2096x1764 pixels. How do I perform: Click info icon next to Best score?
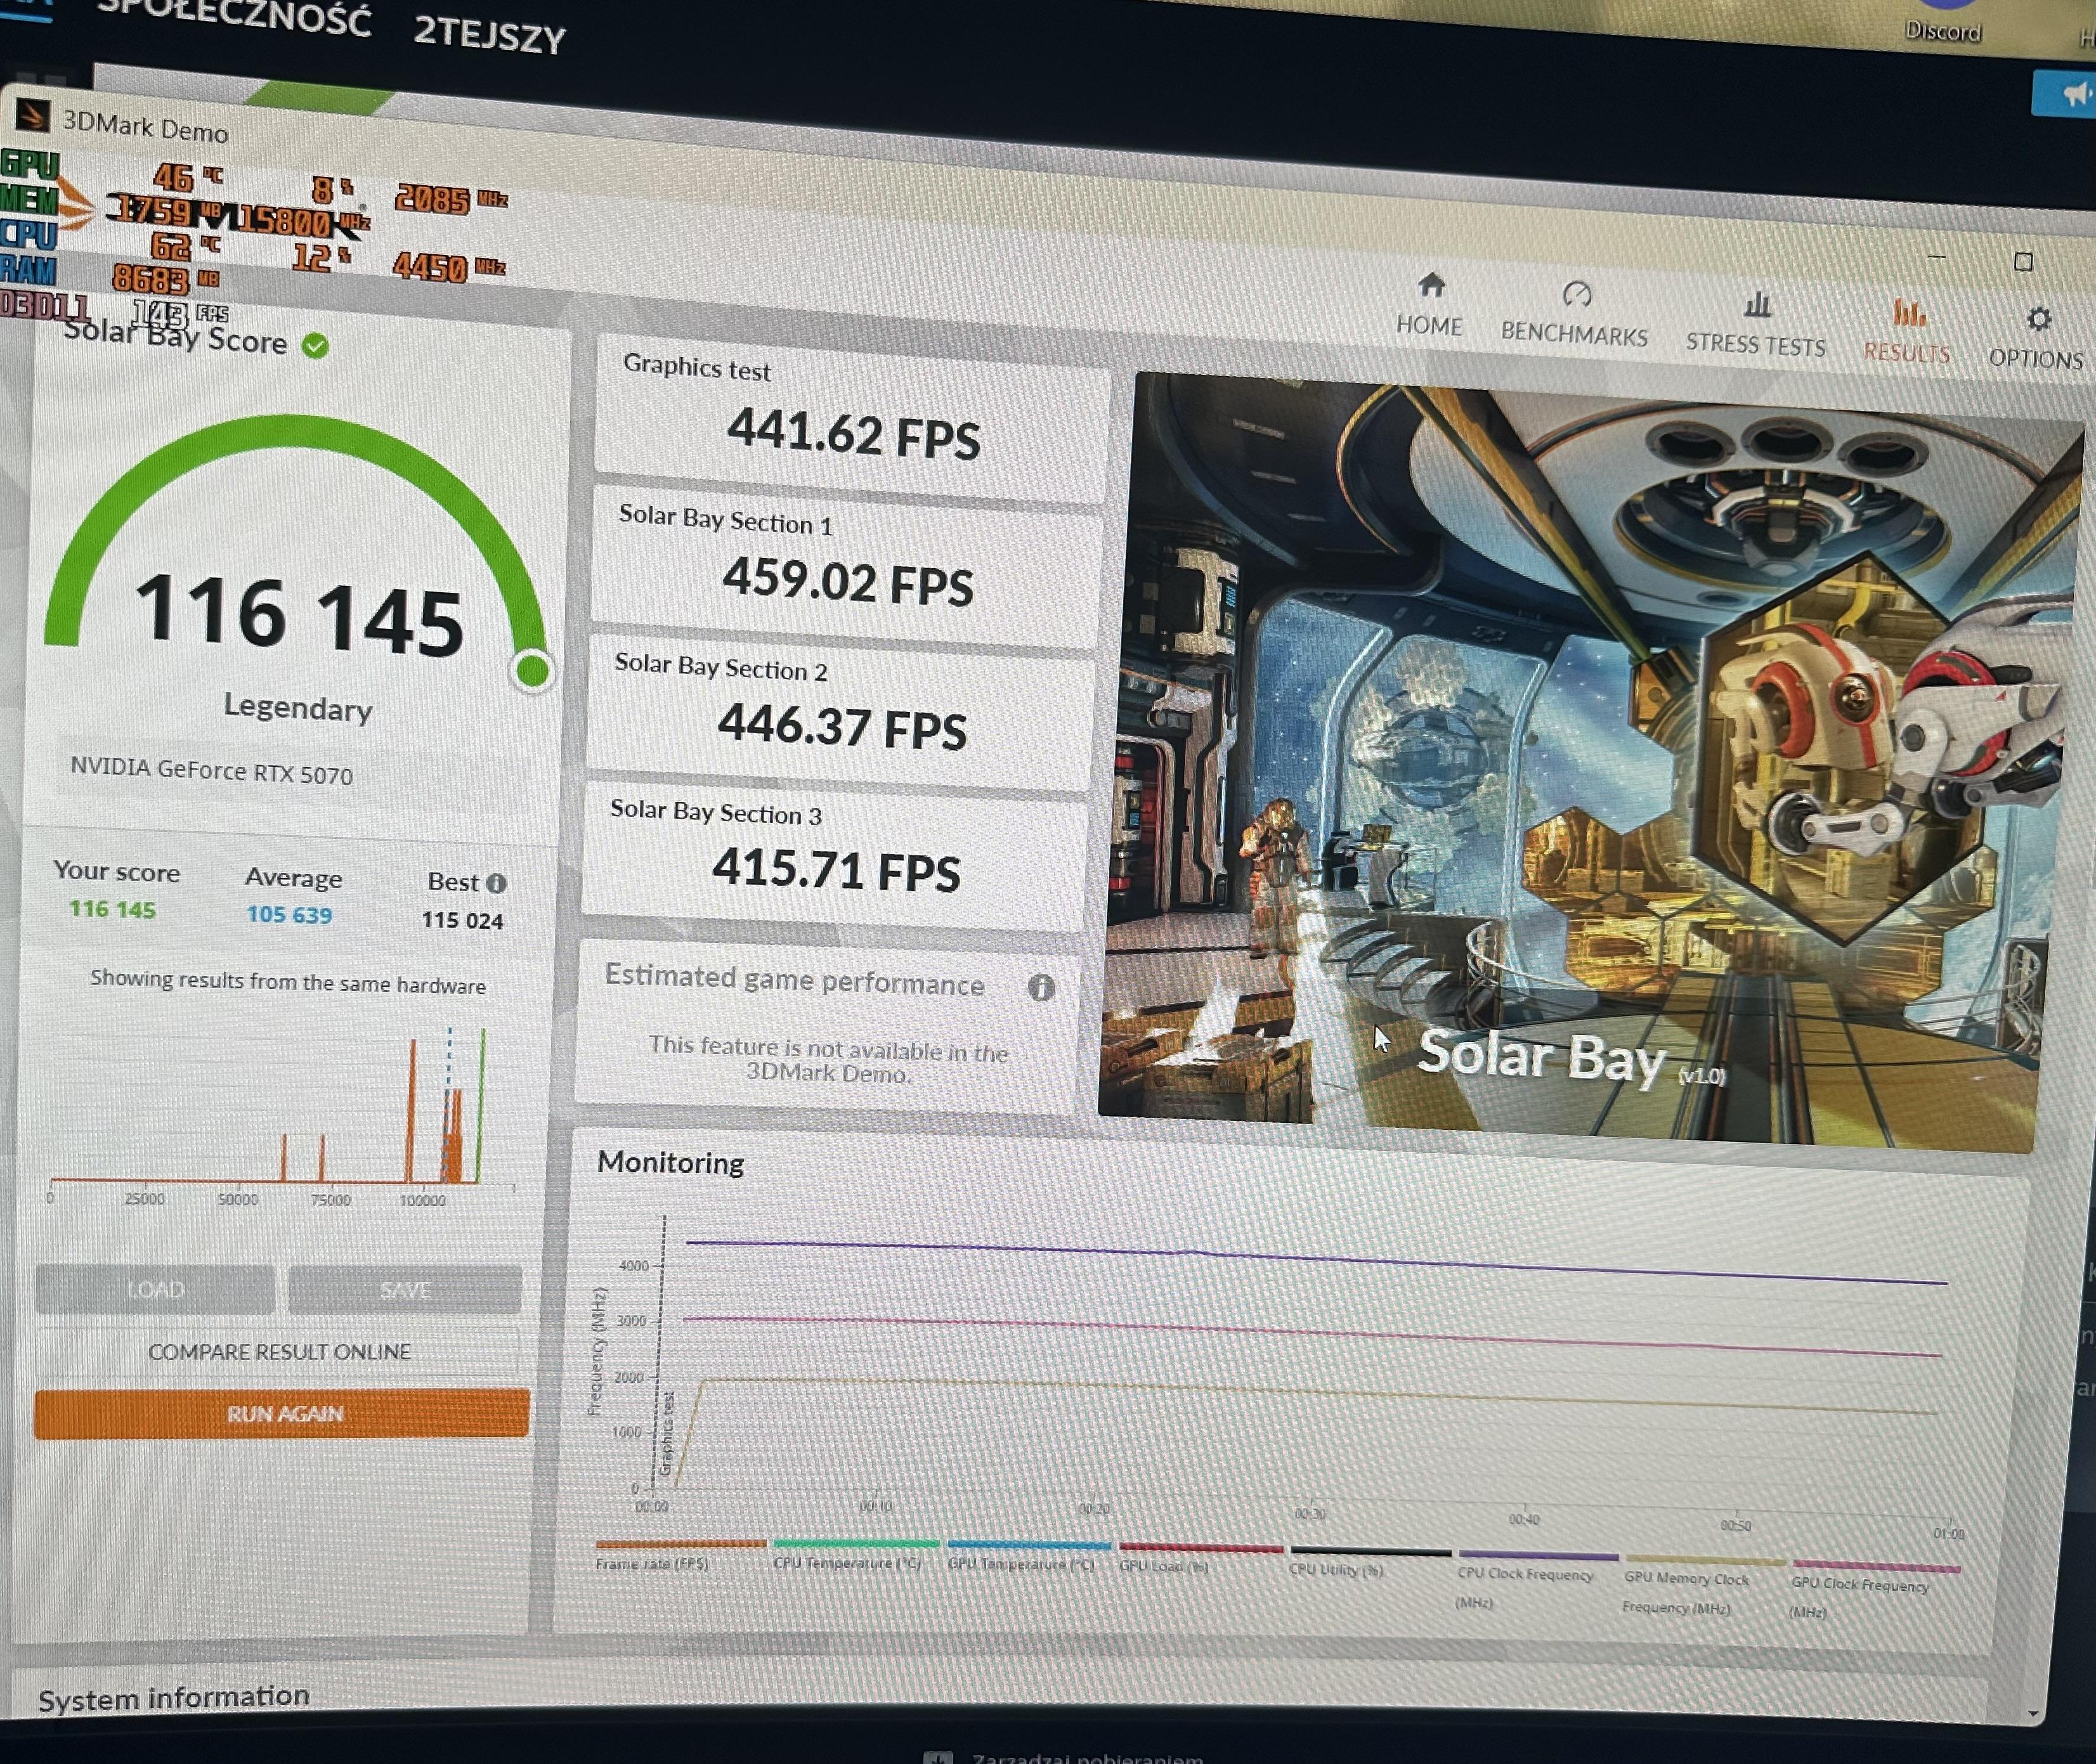496,883
